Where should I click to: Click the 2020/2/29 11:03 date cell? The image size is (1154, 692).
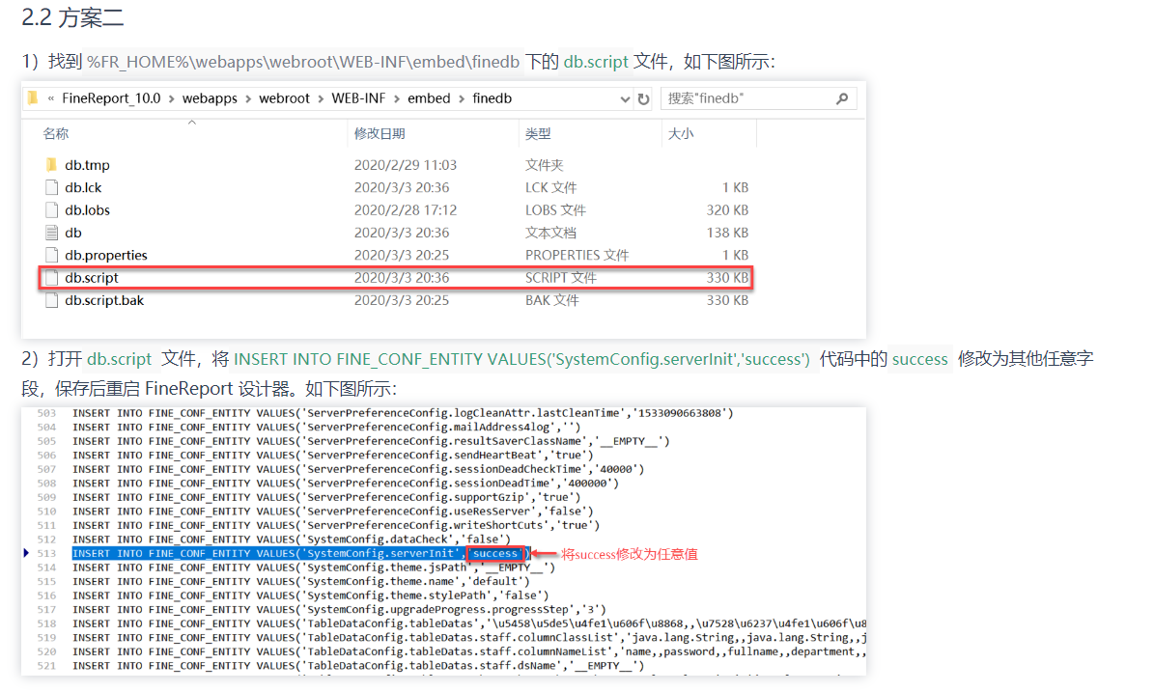pos(406,165)
